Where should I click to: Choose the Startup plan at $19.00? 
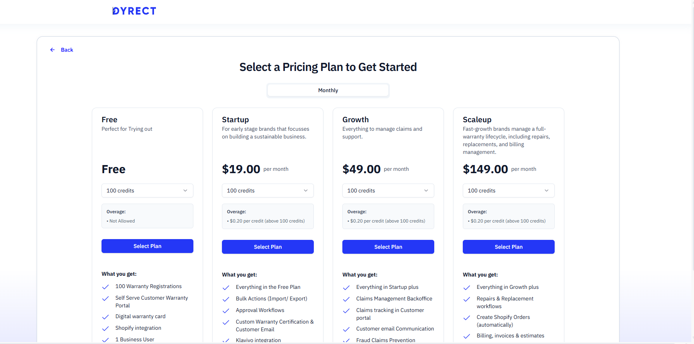[267, 247]
